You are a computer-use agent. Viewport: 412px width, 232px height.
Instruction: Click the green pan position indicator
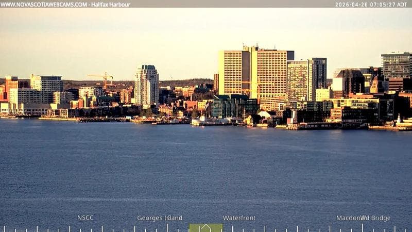[205, 228]
